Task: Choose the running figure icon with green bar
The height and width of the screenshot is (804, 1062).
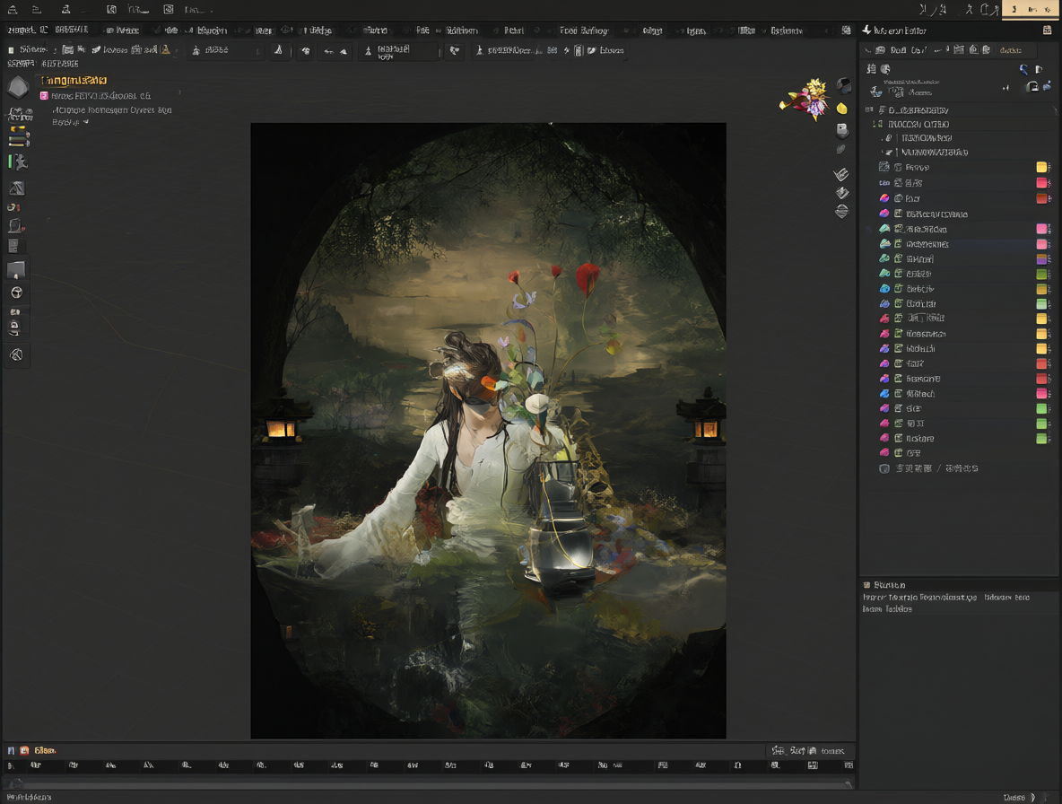Action: tap(18, 162)
